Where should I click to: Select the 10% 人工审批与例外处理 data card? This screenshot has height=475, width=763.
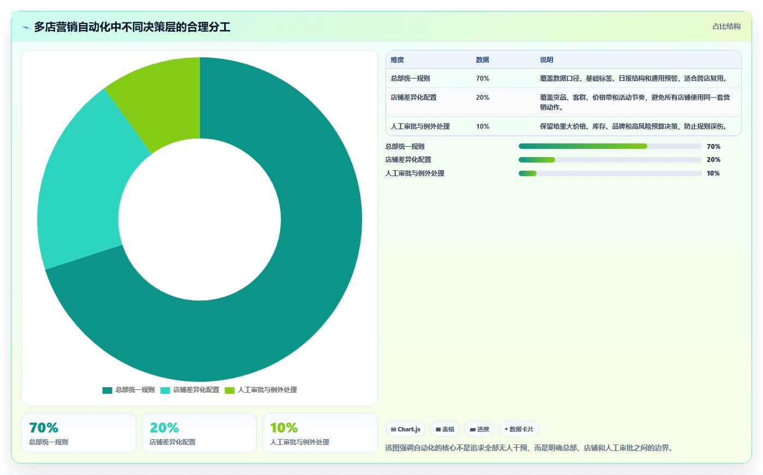[320, 433]
